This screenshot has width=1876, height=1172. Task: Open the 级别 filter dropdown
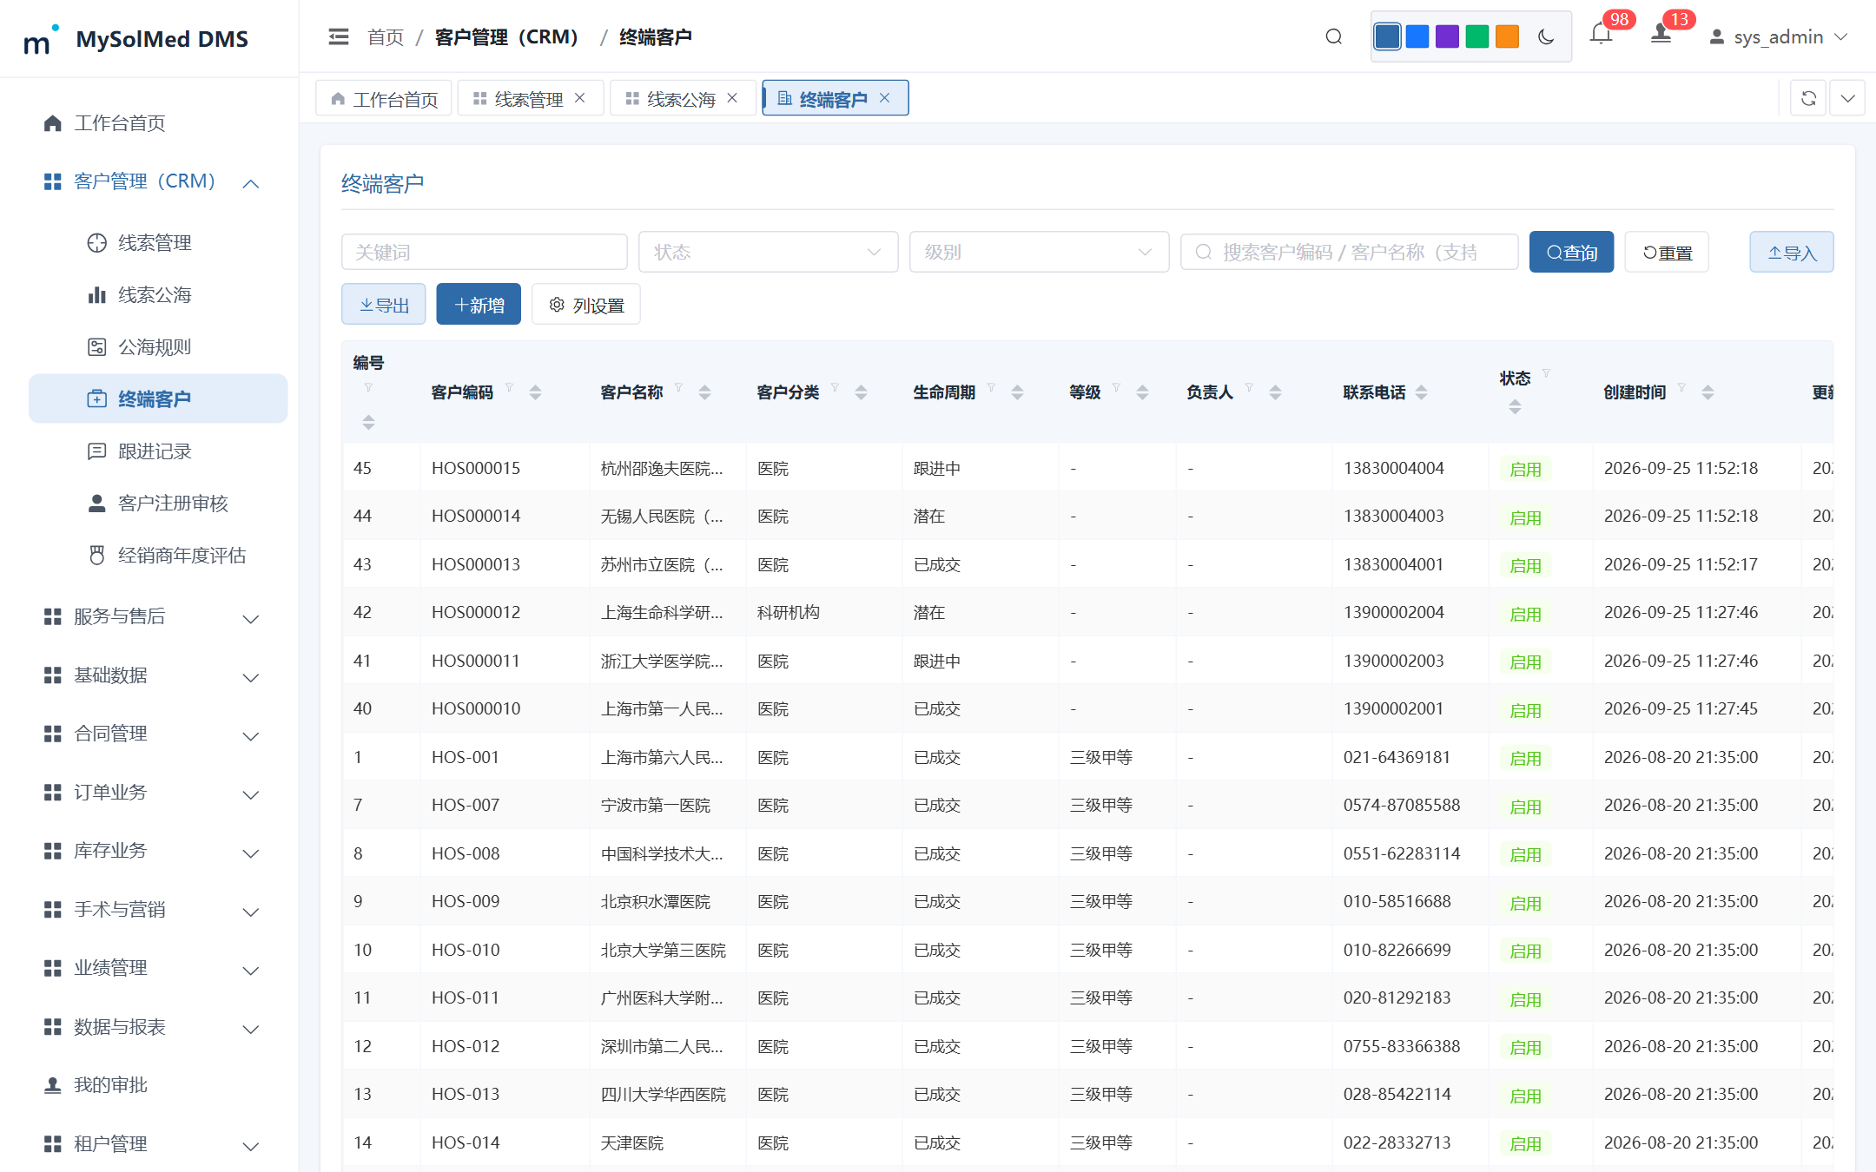pyautogui.click(x=1039, y=252)
